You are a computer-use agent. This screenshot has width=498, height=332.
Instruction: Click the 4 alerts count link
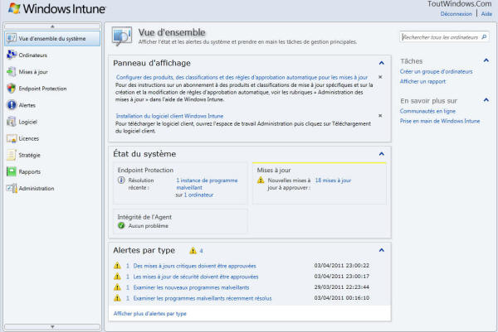[x=201, y=251]
